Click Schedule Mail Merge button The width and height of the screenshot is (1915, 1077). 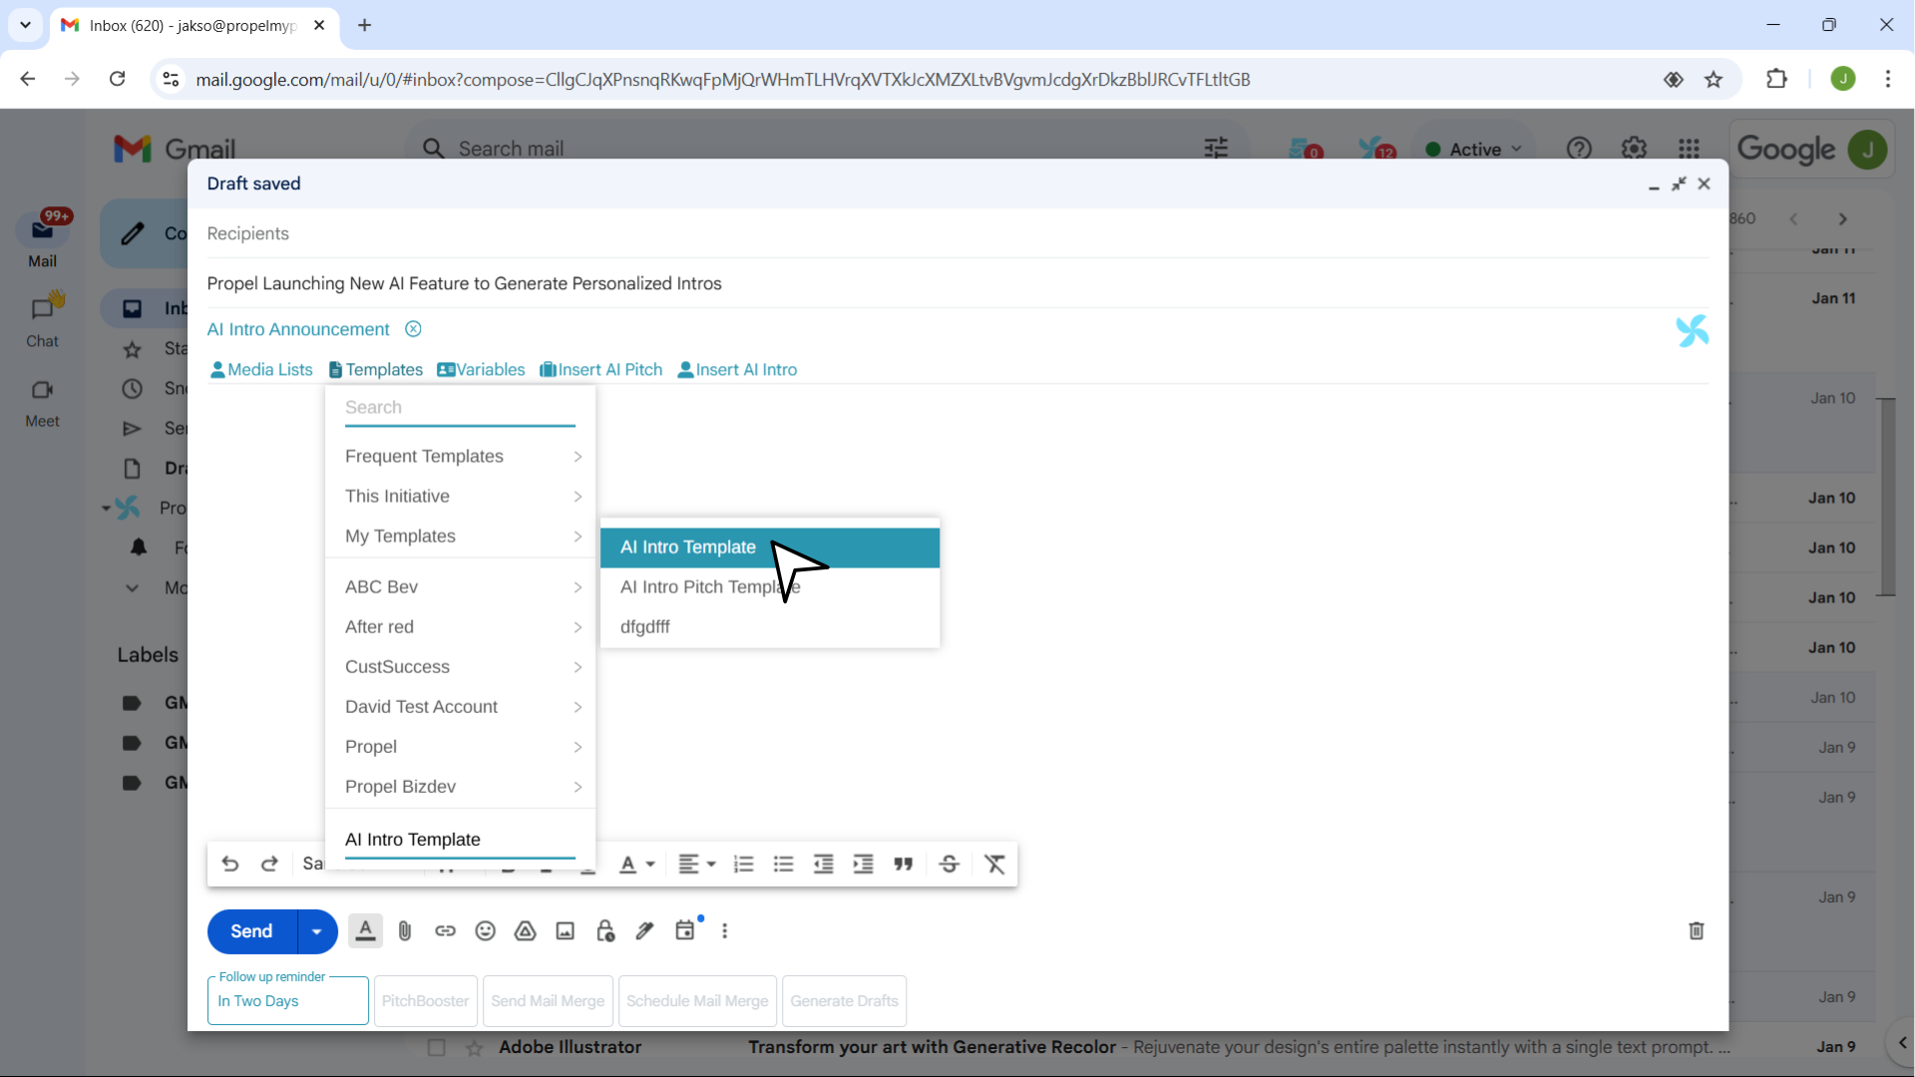point(697,1001)
